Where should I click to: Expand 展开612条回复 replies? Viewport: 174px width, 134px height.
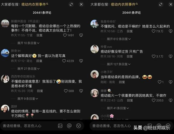tap(119, 39)
